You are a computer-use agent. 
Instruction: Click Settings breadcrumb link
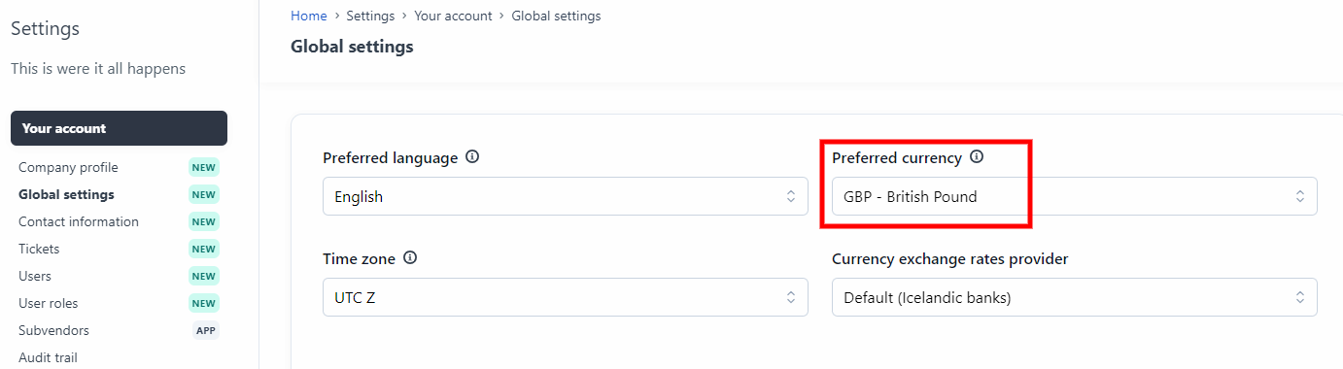click(x=370, y=16)
